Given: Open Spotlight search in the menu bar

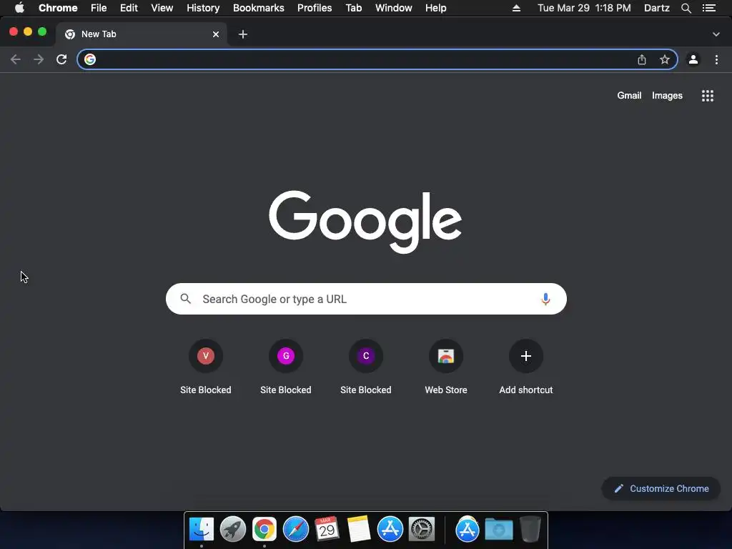Looking at the screenshot, I should [686, 8].
